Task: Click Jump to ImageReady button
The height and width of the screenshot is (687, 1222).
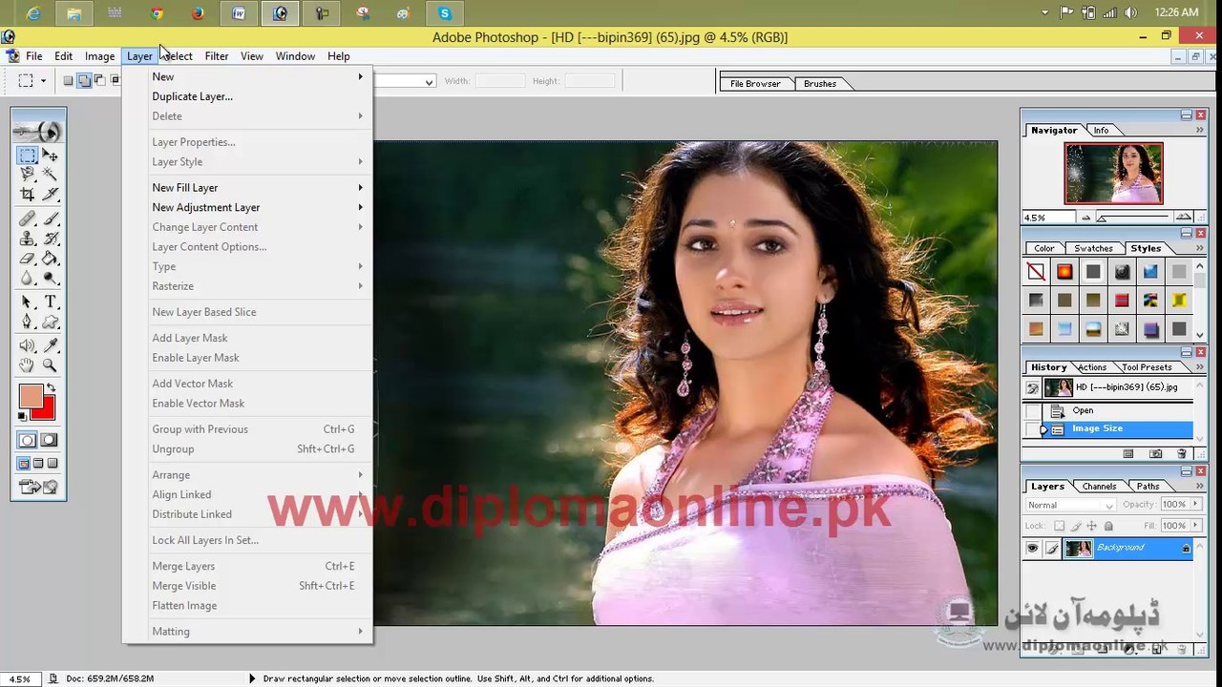Action: (x=38, y=488)
